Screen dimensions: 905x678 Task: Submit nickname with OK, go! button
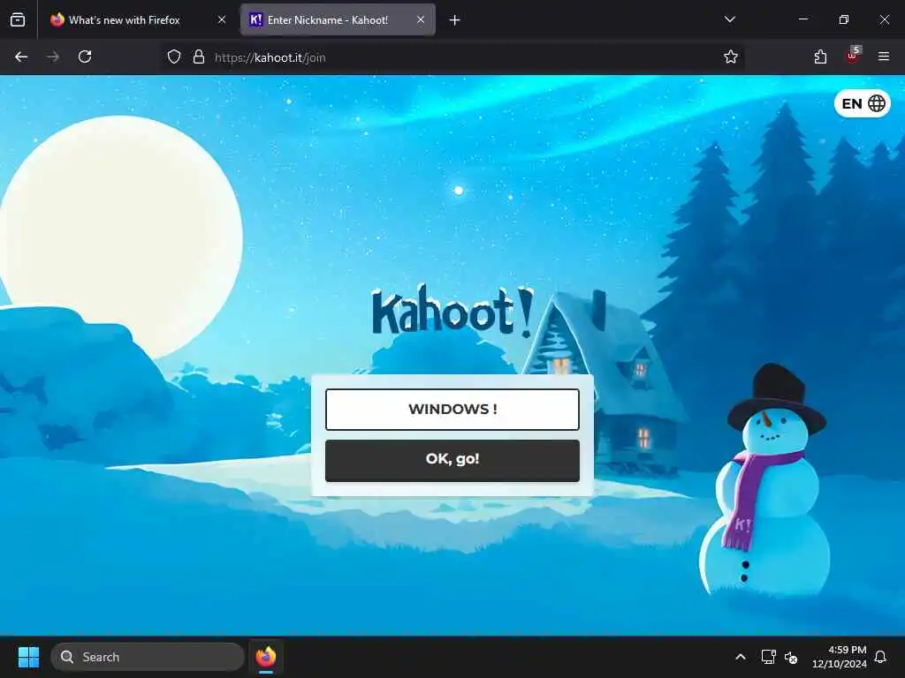point(452,460)
